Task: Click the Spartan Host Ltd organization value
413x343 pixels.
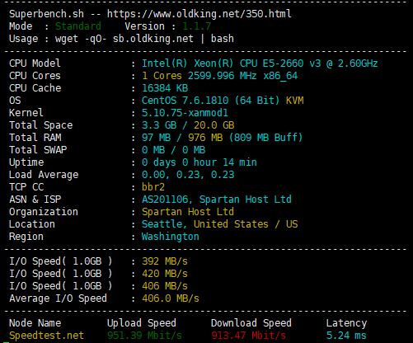Action: [188, 212]
